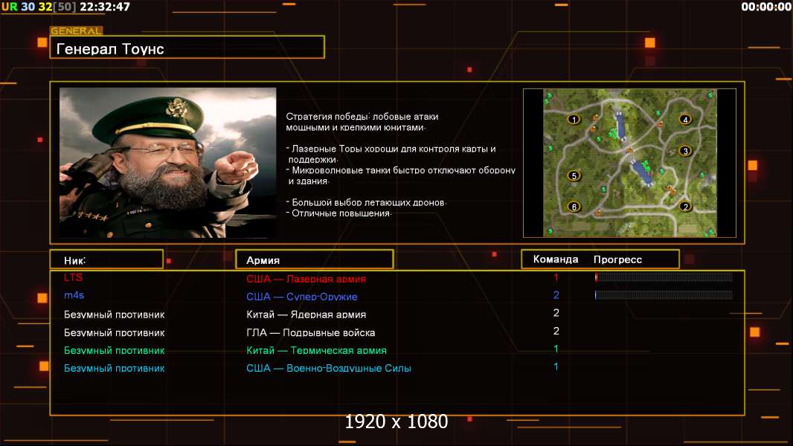This screenshot has width=793, height=446.
Task: Select player nickname m4s
Action: [74, 296]
